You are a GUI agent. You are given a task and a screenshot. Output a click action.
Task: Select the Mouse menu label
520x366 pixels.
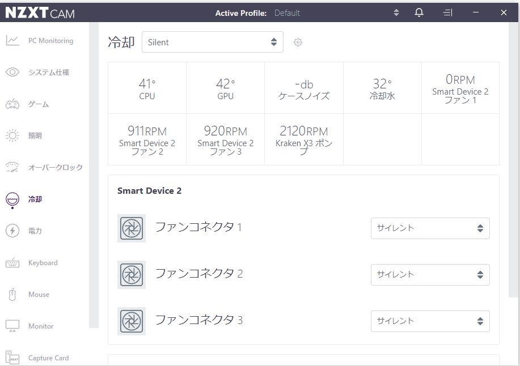tap(39, 295)
